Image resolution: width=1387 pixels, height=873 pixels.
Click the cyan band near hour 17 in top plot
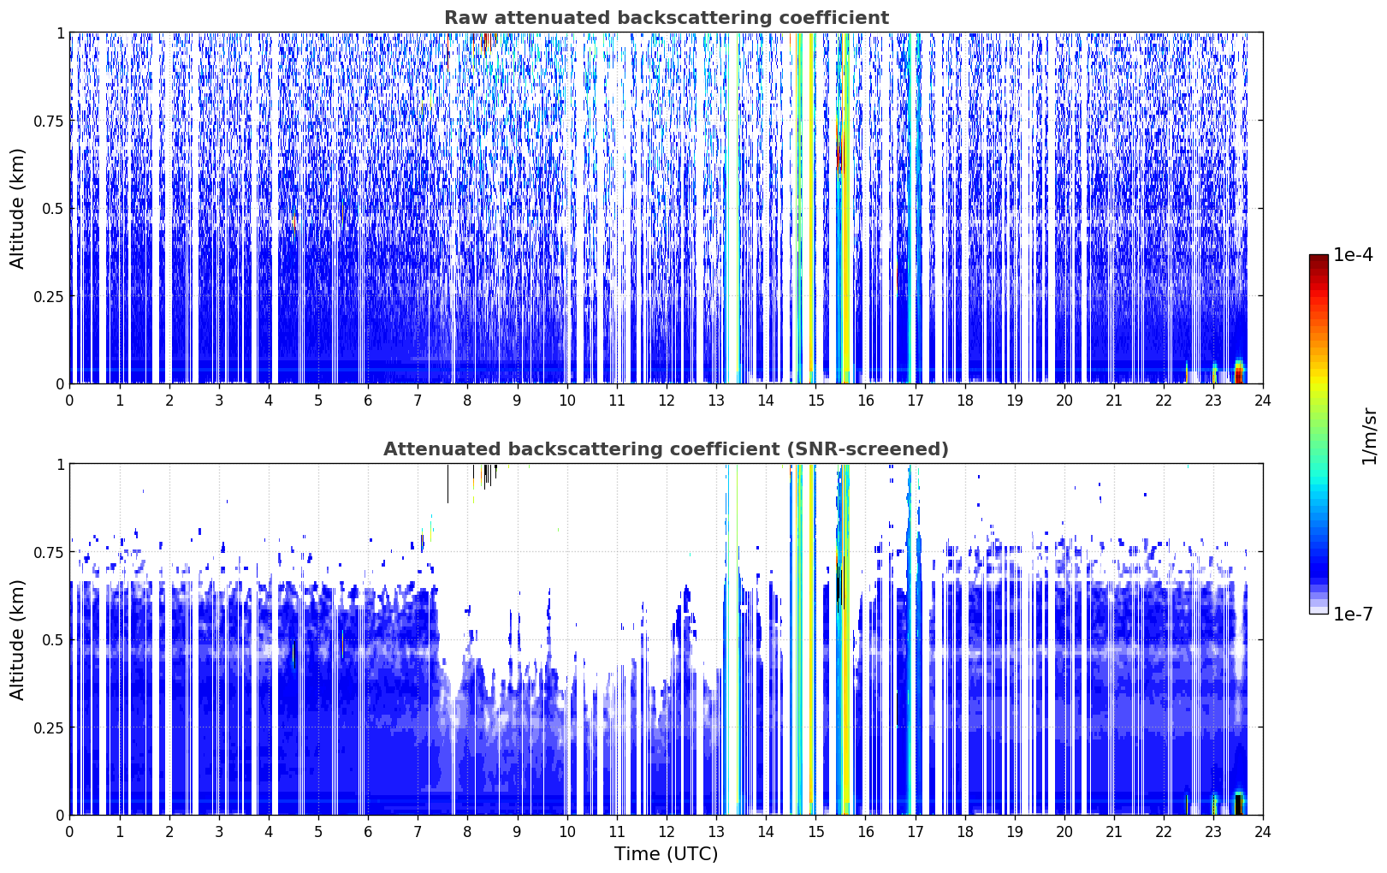pos(917,208)
